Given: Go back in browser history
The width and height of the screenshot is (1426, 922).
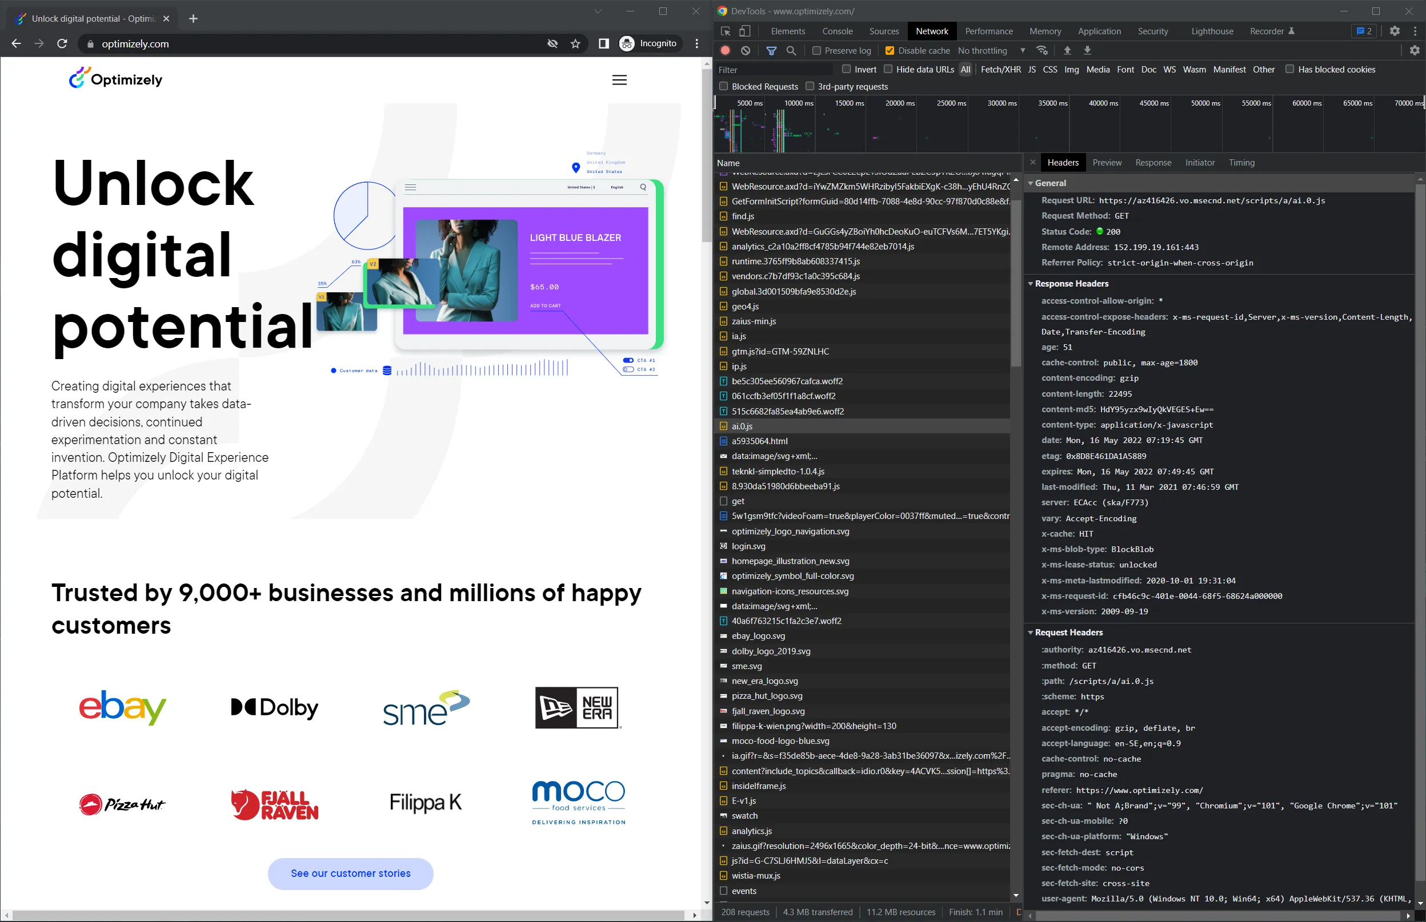Looking at the screenshot, I should (x=16, y=44).
